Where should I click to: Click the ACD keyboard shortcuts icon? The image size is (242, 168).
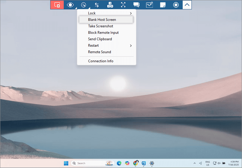pyautogui.click(x=110, y=5)
